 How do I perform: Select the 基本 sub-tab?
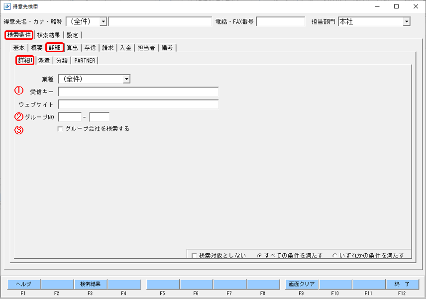point(19,48)
